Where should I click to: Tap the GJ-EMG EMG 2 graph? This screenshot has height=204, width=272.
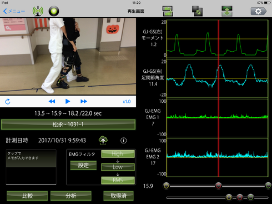click(218, 157)
